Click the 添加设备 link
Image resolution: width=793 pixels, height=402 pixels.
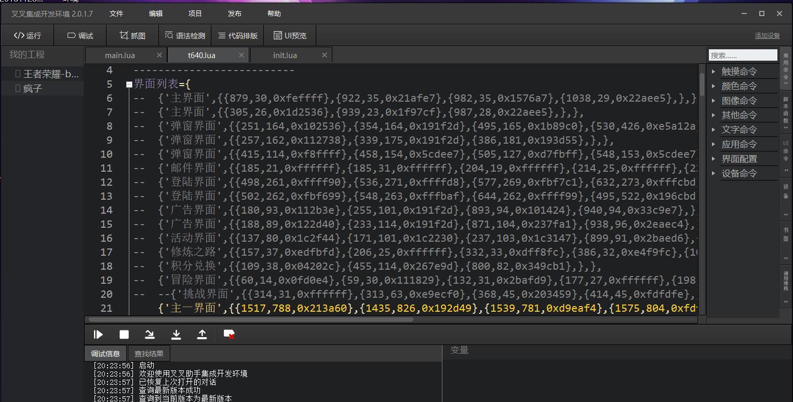point(768,36)
